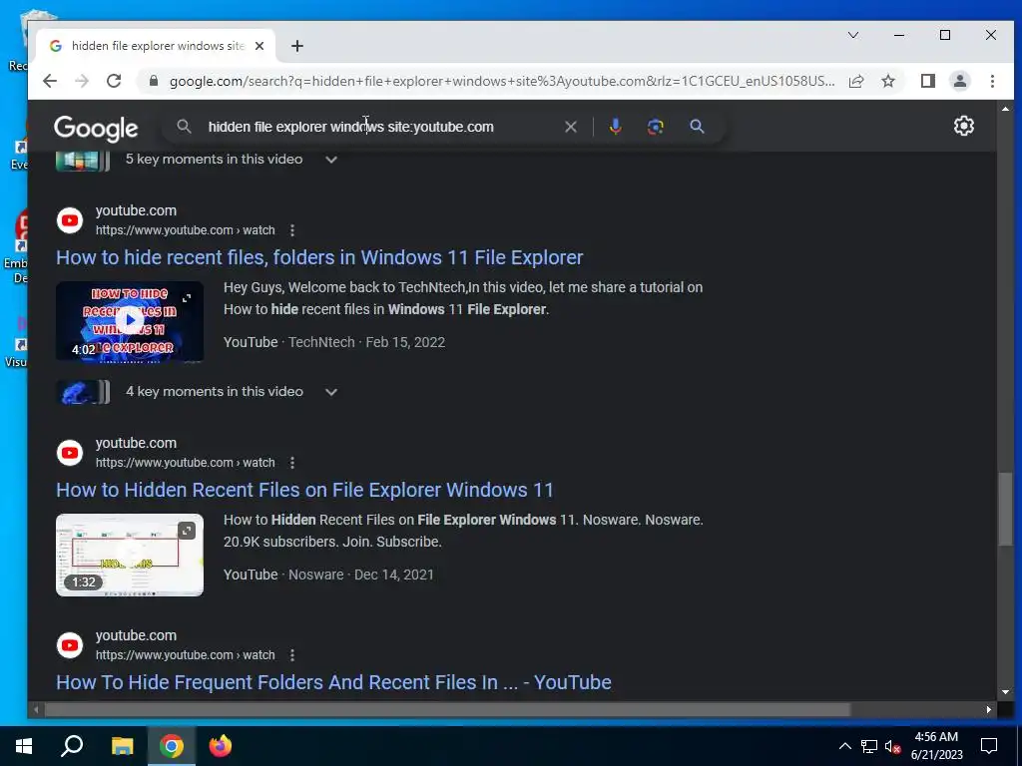Select the 'hidden file explorer windows' tab
The image size is (1022, 766).
[x=157, y=46]
